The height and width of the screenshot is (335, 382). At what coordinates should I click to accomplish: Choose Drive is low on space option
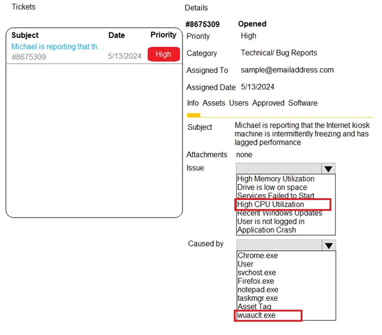tap(272, 187)
